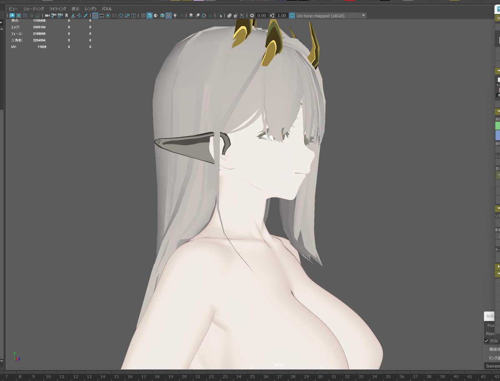This screenshot has width=500, height=381.
Task: Toggle X-Ray Active Components
Action: click(235, 15)
